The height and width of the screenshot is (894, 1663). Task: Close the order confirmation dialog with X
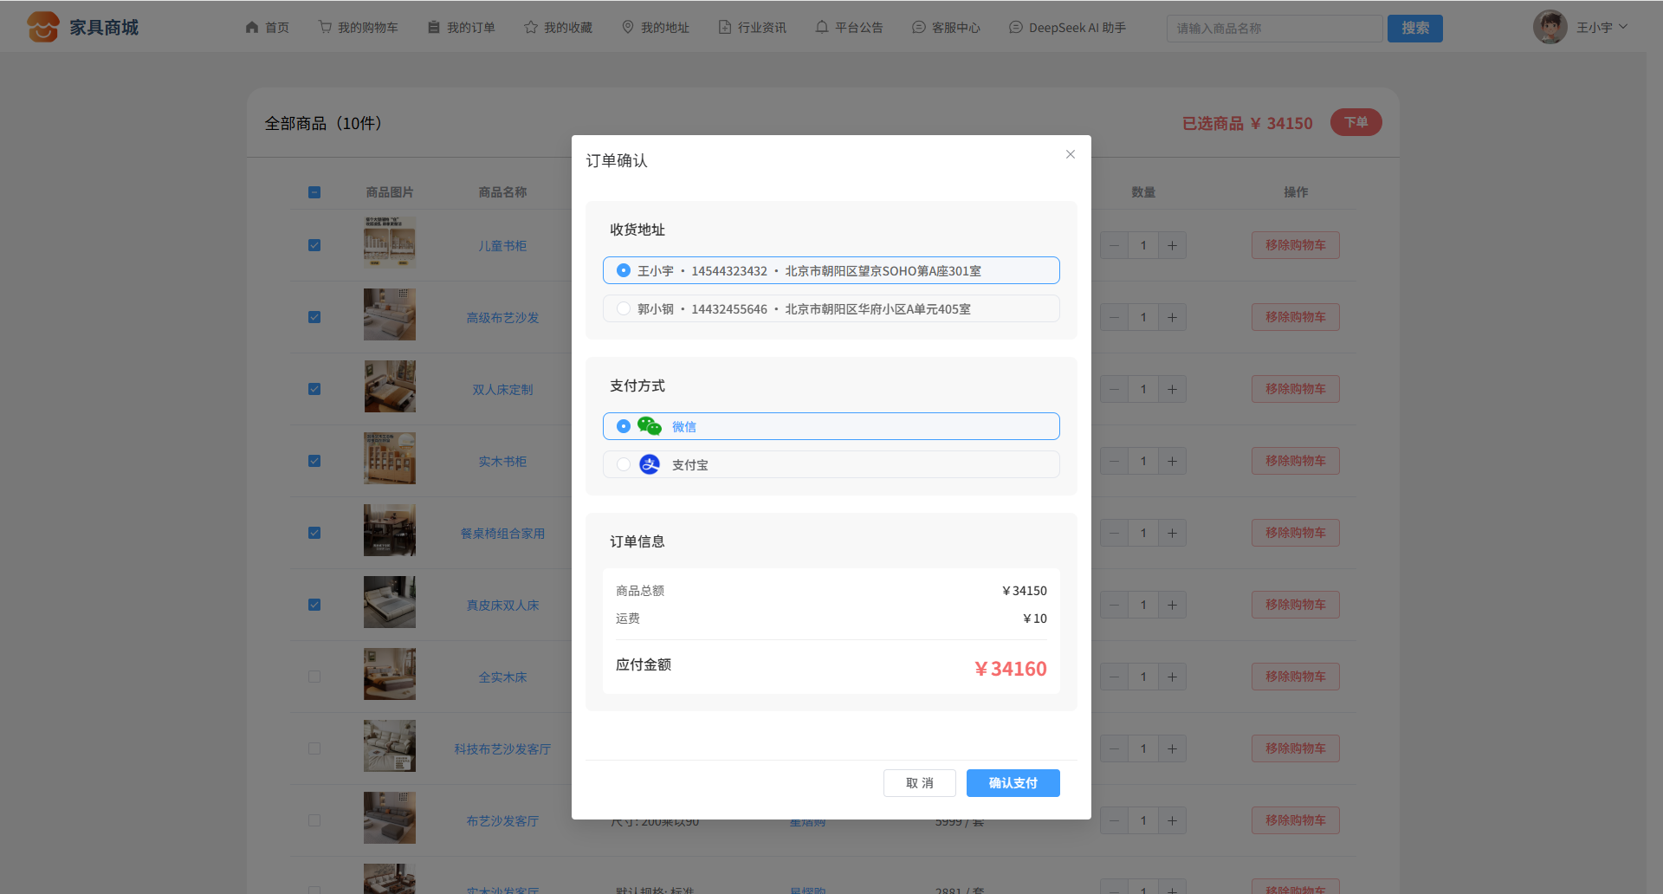1071,154
